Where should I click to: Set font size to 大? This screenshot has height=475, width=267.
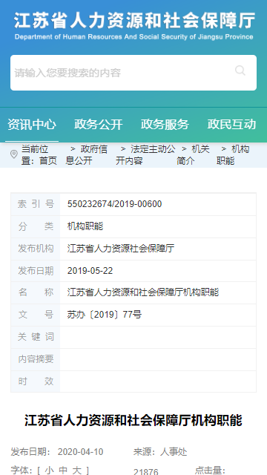coord(77,471)
